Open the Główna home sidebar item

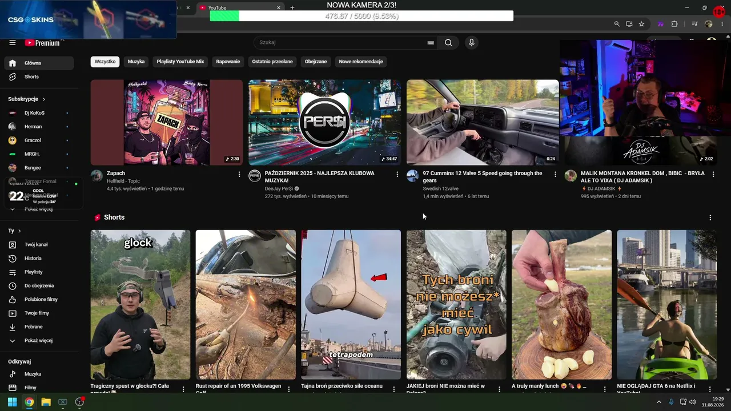click(x=39, y=63)
